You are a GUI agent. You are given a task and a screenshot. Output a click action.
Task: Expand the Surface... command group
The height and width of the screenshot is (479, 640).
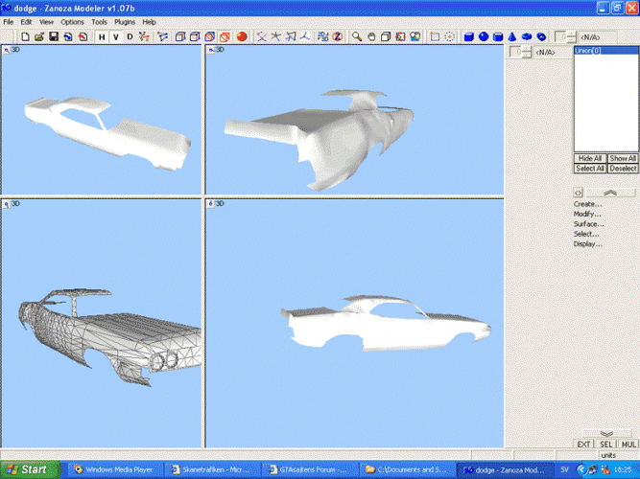click(588, 224)
